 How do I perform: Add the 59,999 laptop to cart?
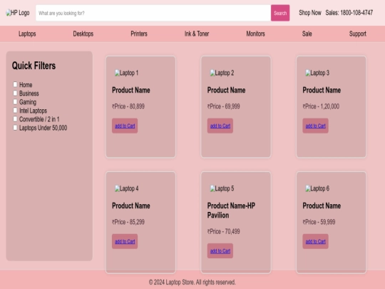click(315, 241)
